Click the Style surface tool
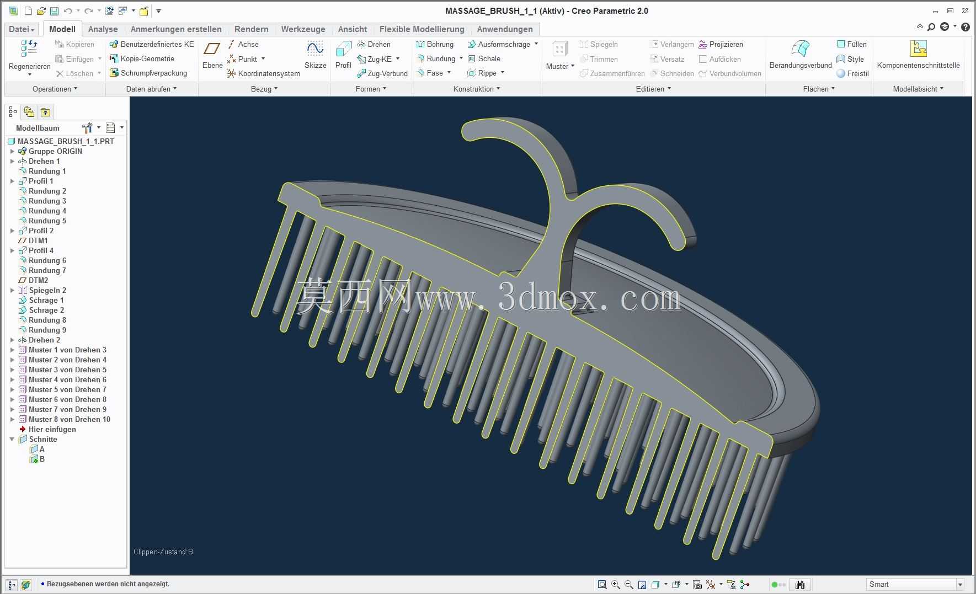Viewport: 976px width, 594px height. pos(850,59)
